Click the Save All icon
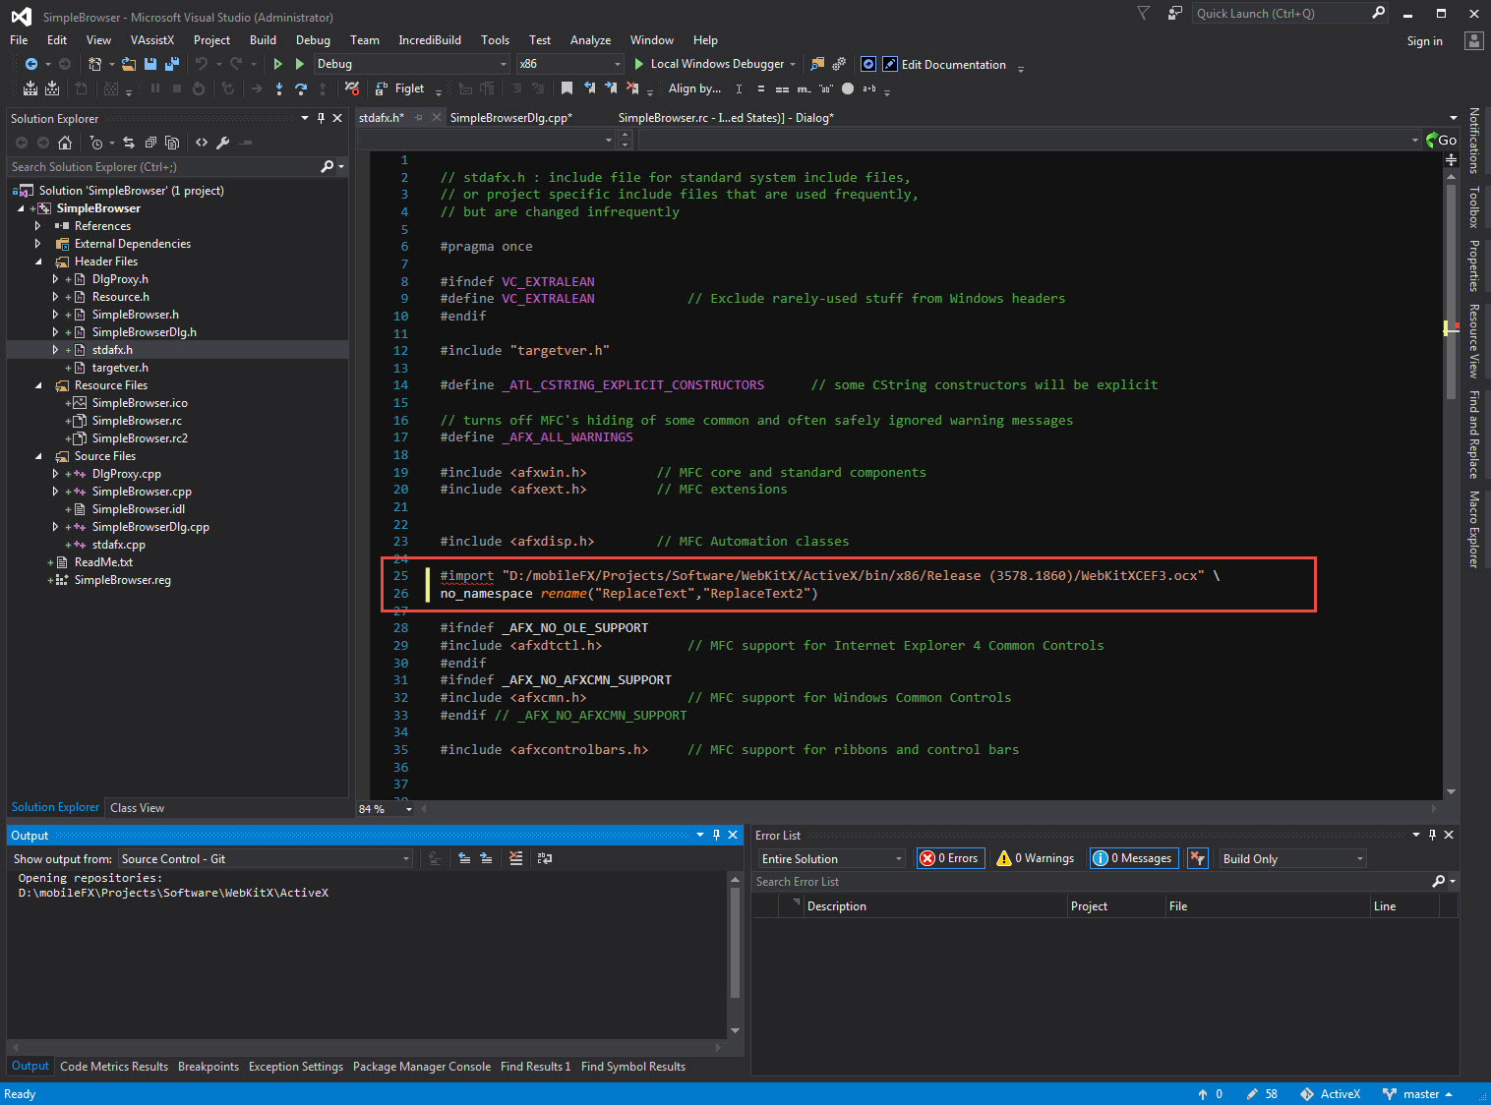Screen dimensions: 1491x1105 [x=172, y=64]
